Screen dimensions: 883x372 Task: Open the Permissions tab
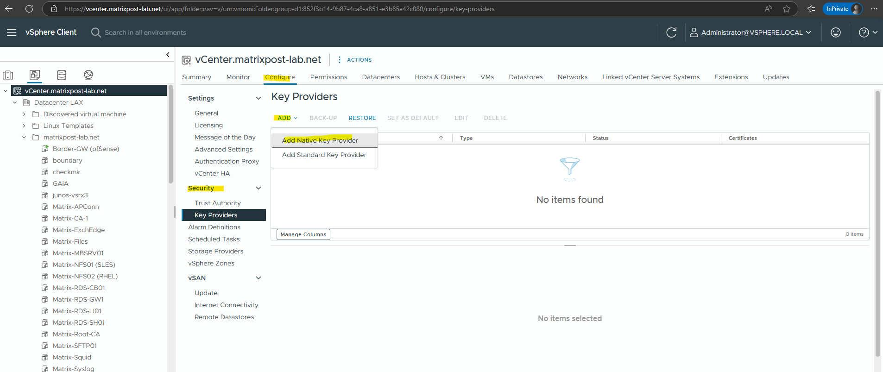pyautogui.click(x=328, y=77)
